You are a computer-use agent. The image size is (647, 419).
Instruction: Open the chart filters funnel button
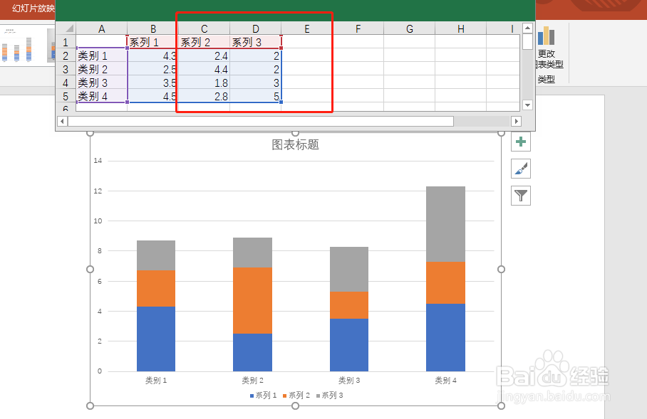tap(521, 196)
